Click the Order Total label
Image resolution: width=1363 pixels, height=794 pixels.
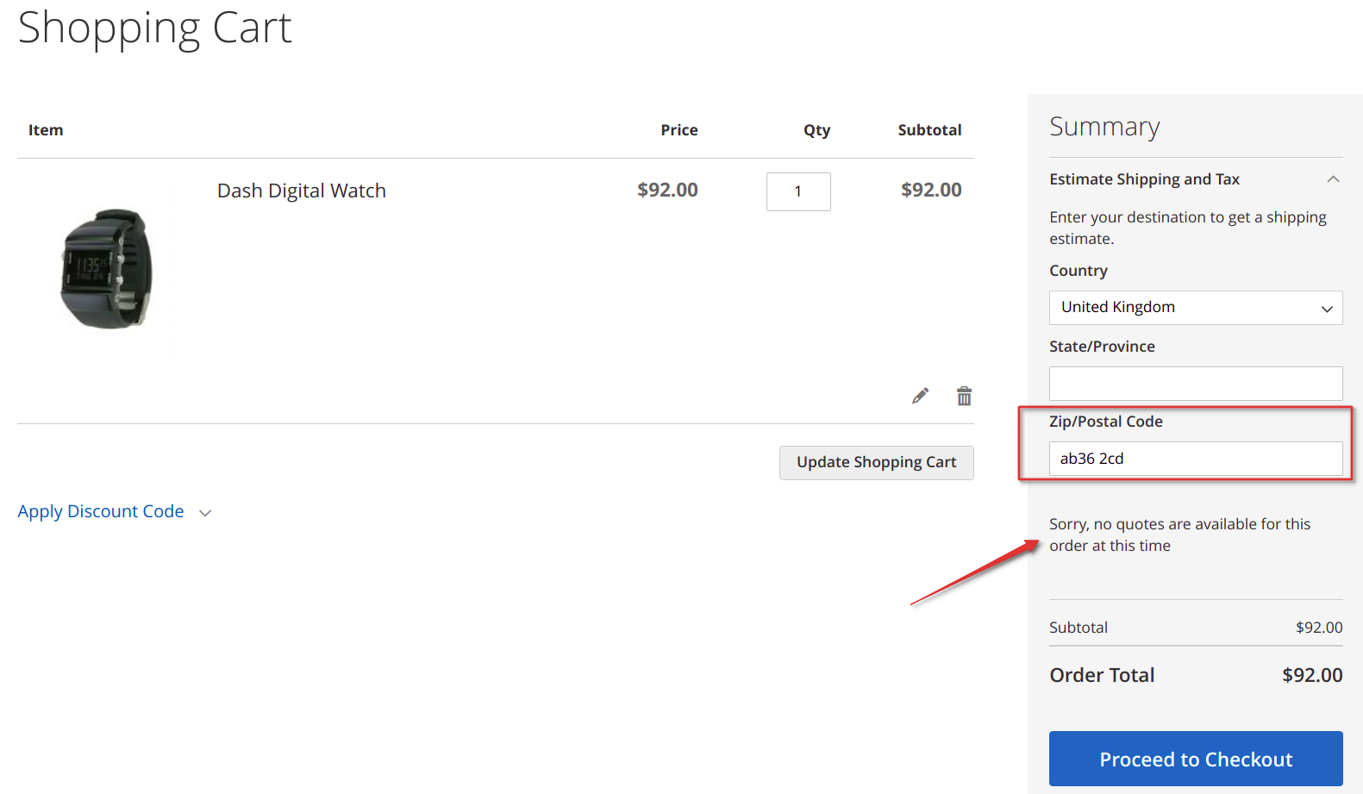[x=1102, y=675]
